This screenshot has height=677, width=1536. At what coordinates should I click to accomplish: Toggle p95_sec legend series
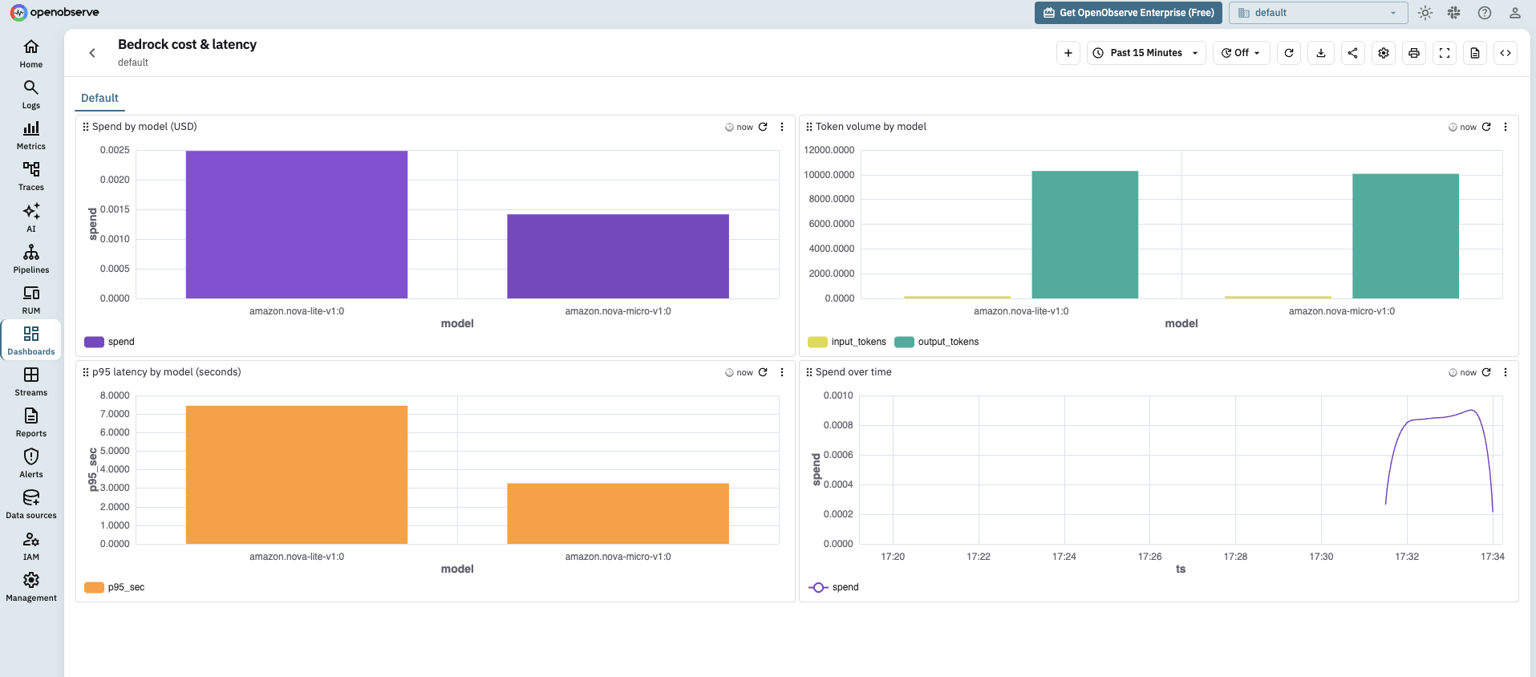coord(115,587)
